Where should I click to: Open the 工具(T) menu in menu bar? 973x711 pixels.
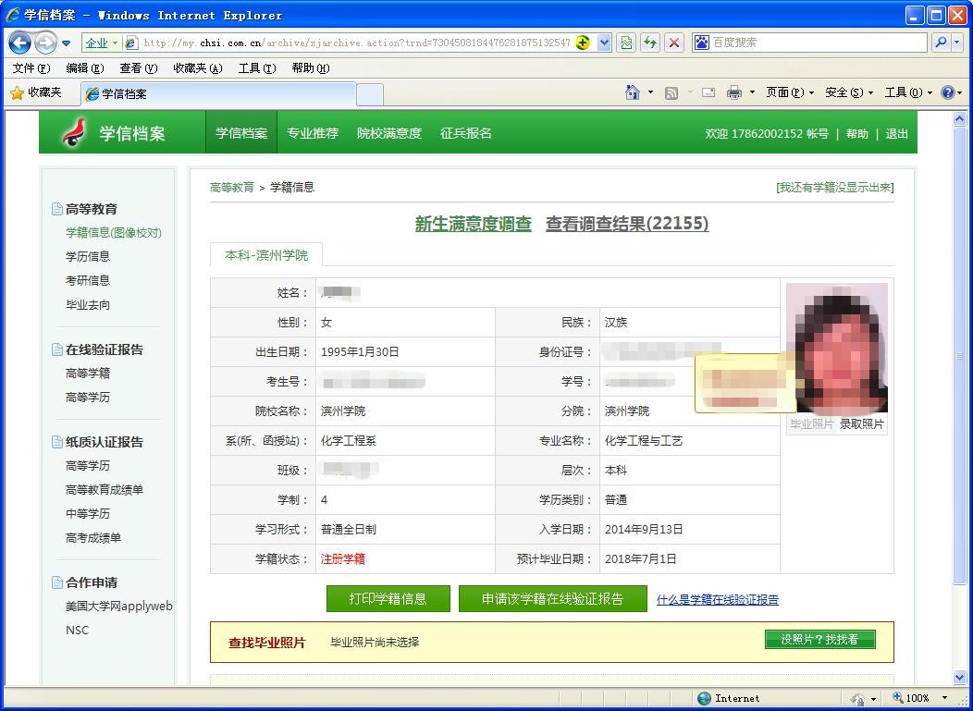256,68
